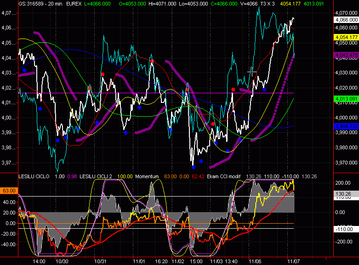Click the yellow 100.00 indicator value
Screen dimensions: 359x265
click(x=125, y=176)
